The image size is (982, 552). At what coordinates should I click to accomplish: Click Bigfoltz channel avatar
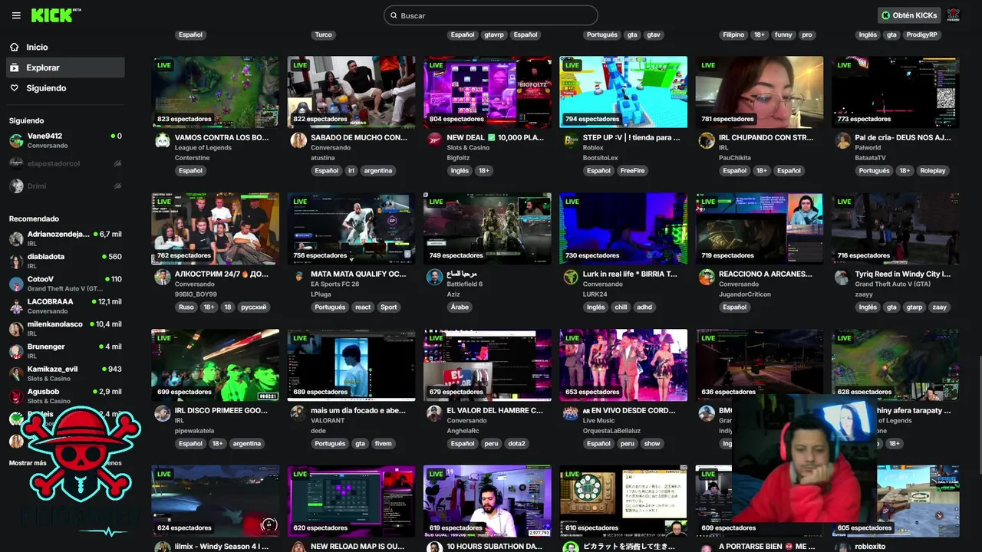(434, 140)
